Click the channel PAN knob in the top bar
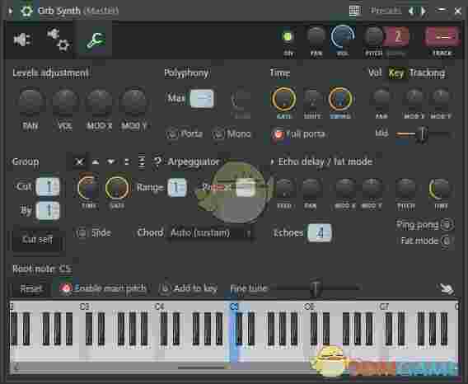 (x=316, y=36)
